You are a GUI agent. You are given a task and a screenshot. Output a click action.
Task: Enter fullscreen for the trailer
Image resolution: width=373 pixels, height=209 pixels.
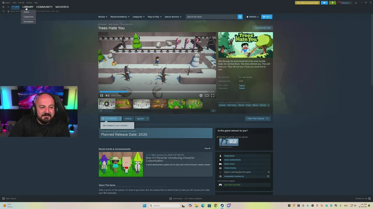coord(212,96)
